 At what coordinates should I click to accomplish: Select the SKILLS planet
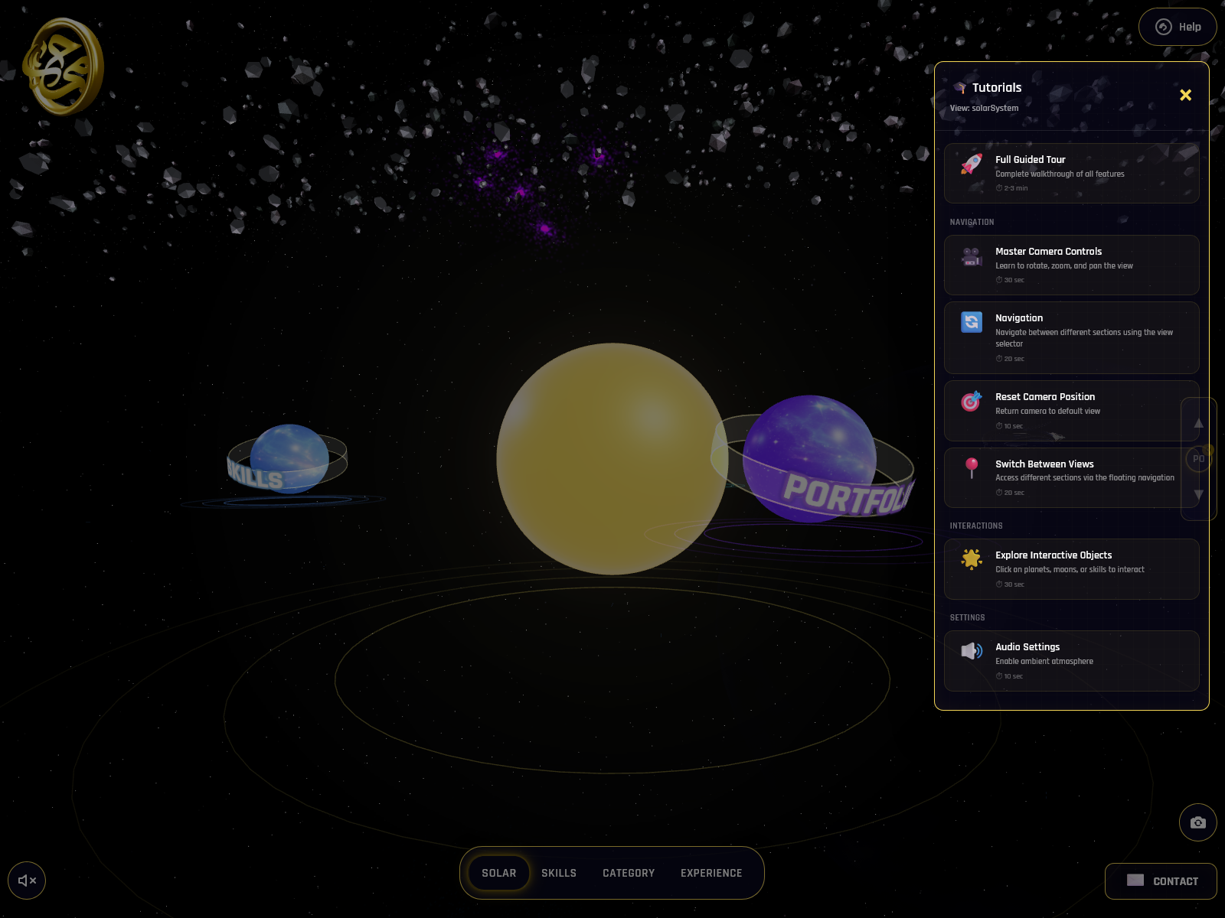tap(288, 459)
